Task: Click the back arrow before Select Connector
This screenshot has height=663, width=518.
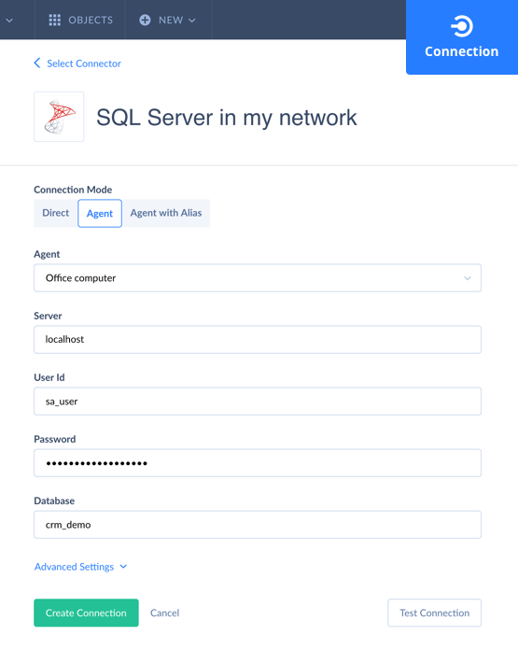Action: point(37,63)
